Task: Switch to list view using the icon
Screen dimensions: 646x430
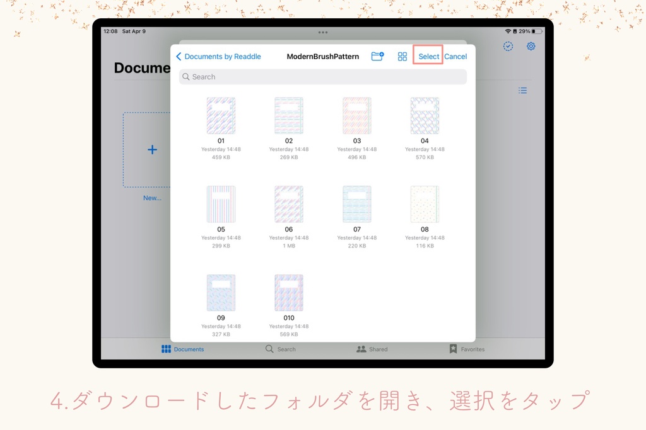Action: click(x=522, y=90)
